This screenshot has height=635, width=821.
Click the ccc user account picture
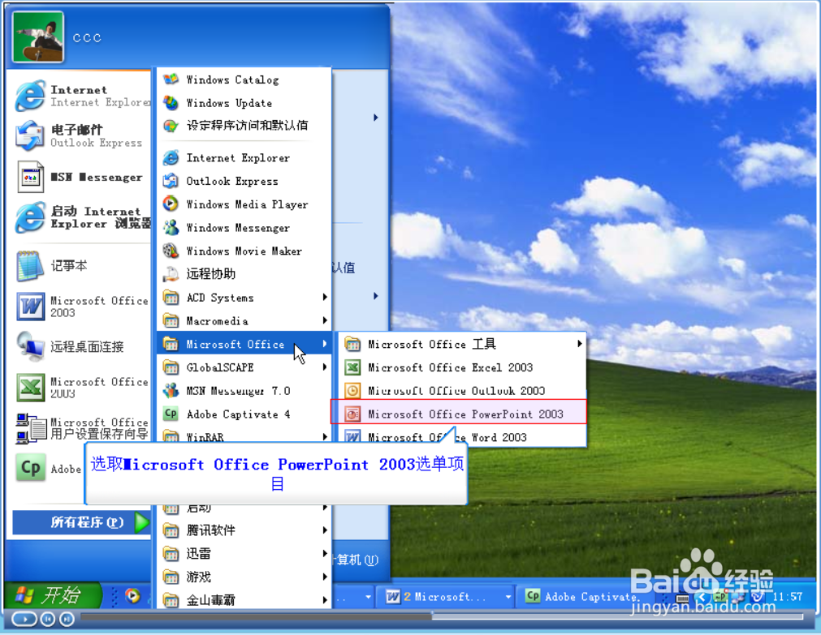coord(37,36)
